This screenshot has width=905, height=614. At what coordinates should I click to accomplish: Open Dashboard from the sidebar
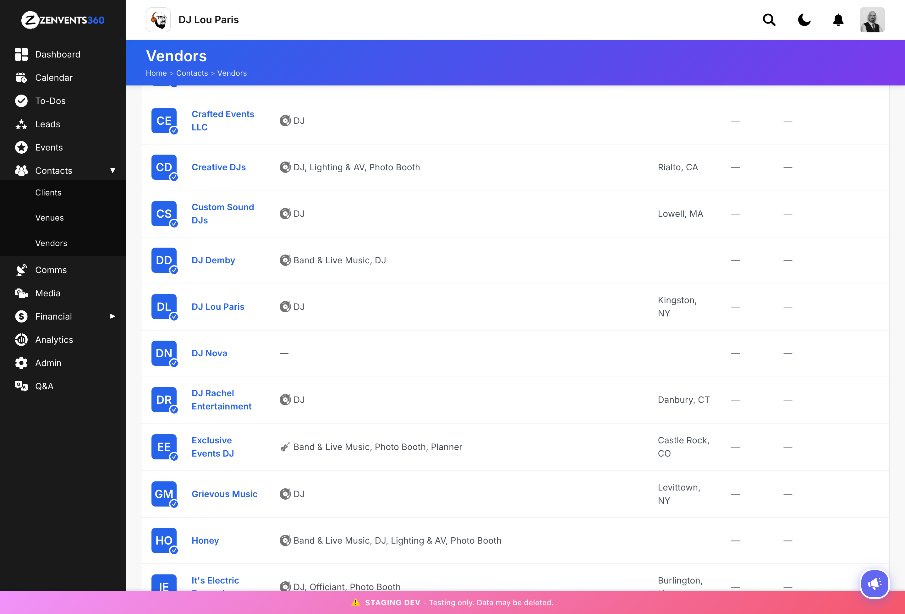pyautogui.click(x=58, y=54)
